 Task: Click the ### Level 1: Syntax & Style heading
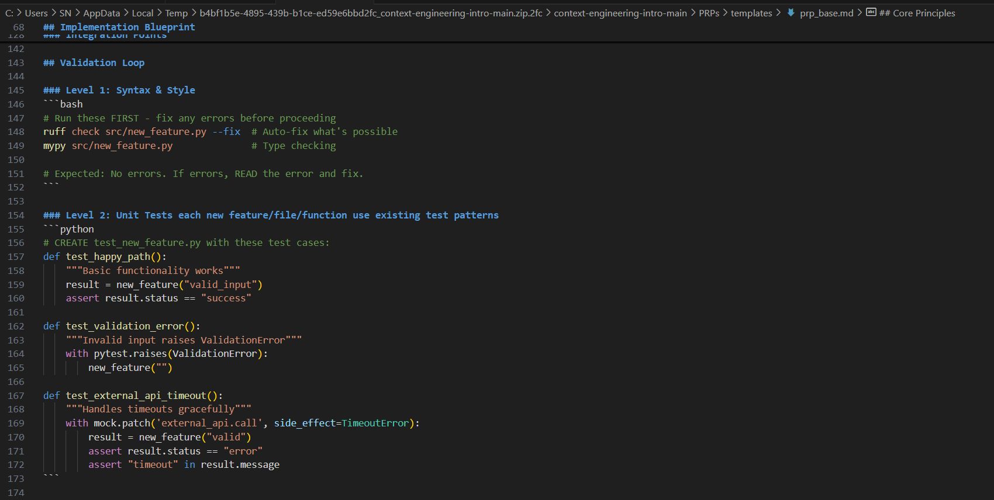coord(119,90)
